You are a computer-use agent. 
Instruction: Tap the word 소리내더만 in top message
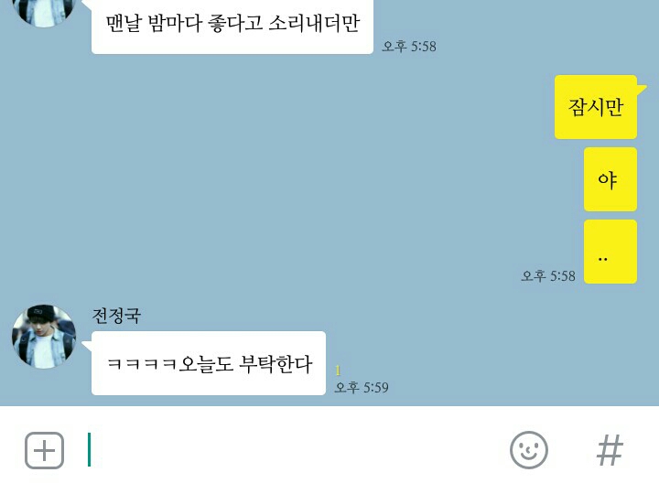tap(314, 23)
